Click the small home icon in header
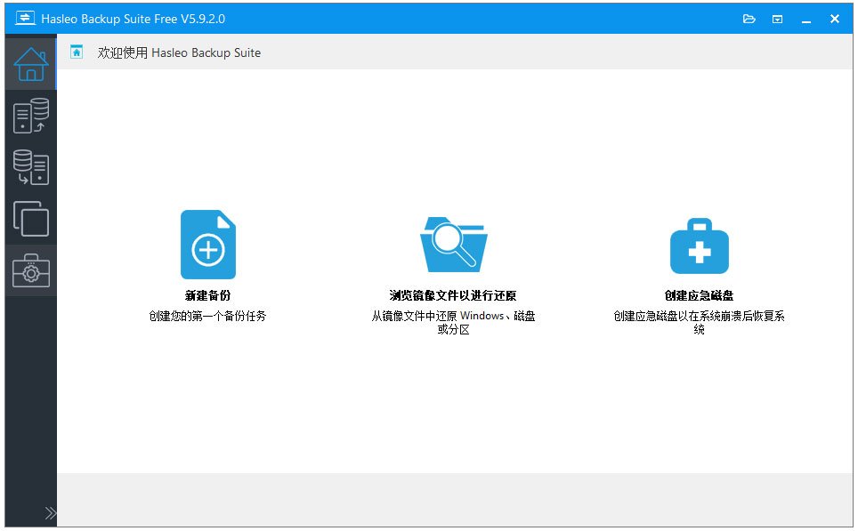The width and height of the screenshot is (858, 531). click(x=77, y=52)
